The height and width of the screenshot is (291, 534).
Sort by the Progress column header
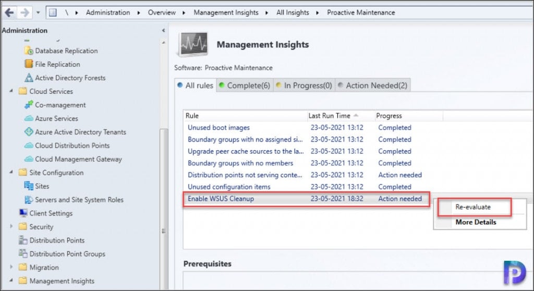pyautogui.click(x=409, y=116)
